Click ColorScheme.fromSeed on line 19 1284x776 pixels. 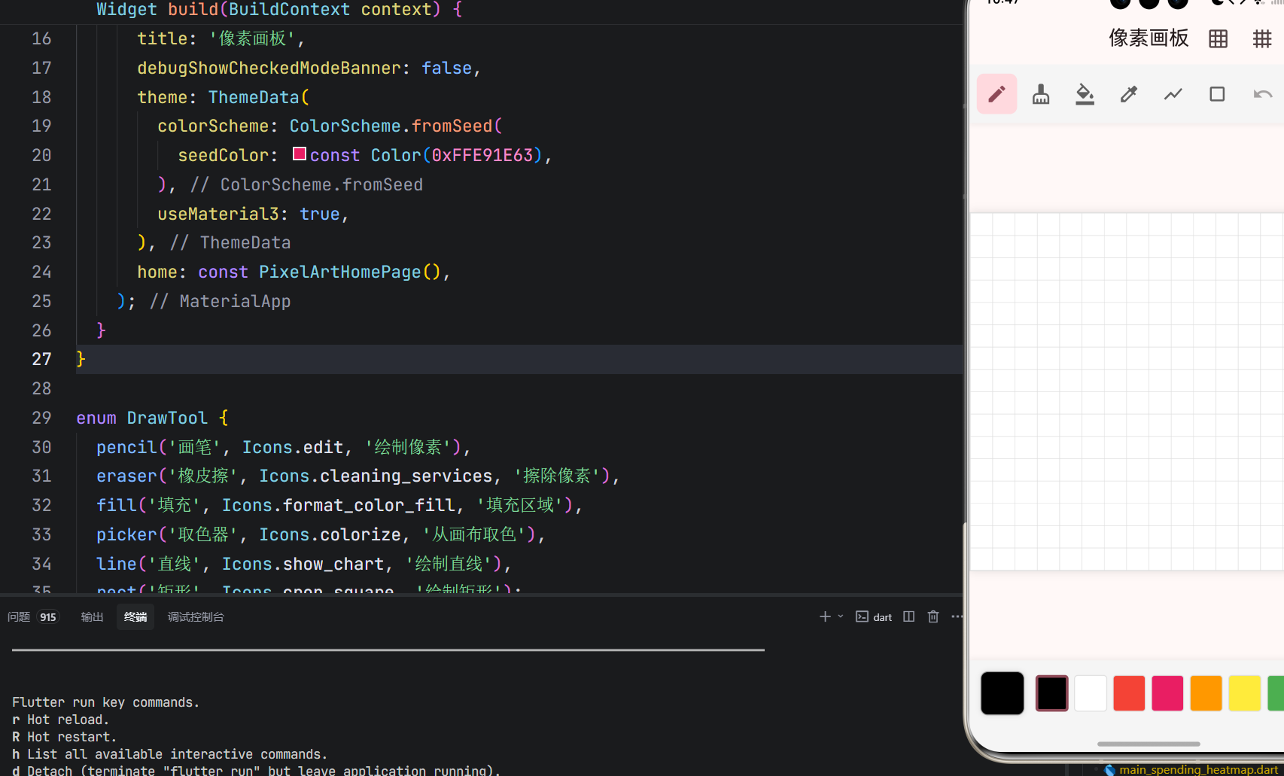[391, 126]
